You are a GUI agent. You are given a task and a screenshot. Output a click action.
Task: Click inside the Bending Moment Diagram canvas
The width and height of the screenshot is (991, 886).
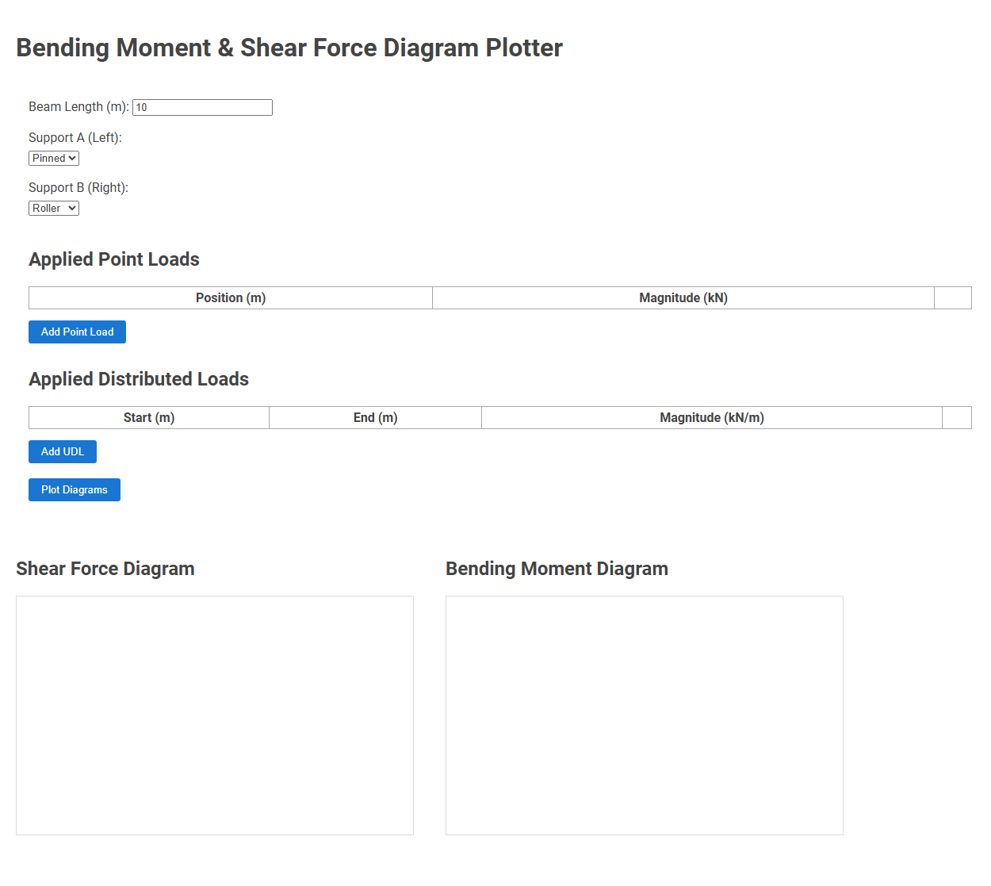pos(644,714)
